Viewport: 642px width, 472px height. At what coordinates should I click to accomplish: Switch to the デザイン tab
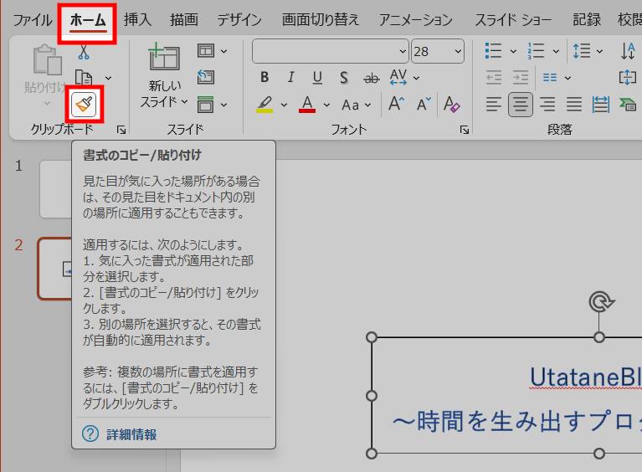coord(239,19)
